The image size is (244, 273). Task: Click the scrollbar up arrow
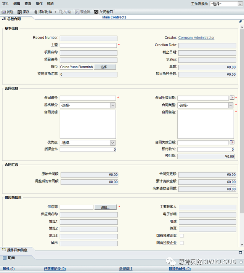pos(242,27)
